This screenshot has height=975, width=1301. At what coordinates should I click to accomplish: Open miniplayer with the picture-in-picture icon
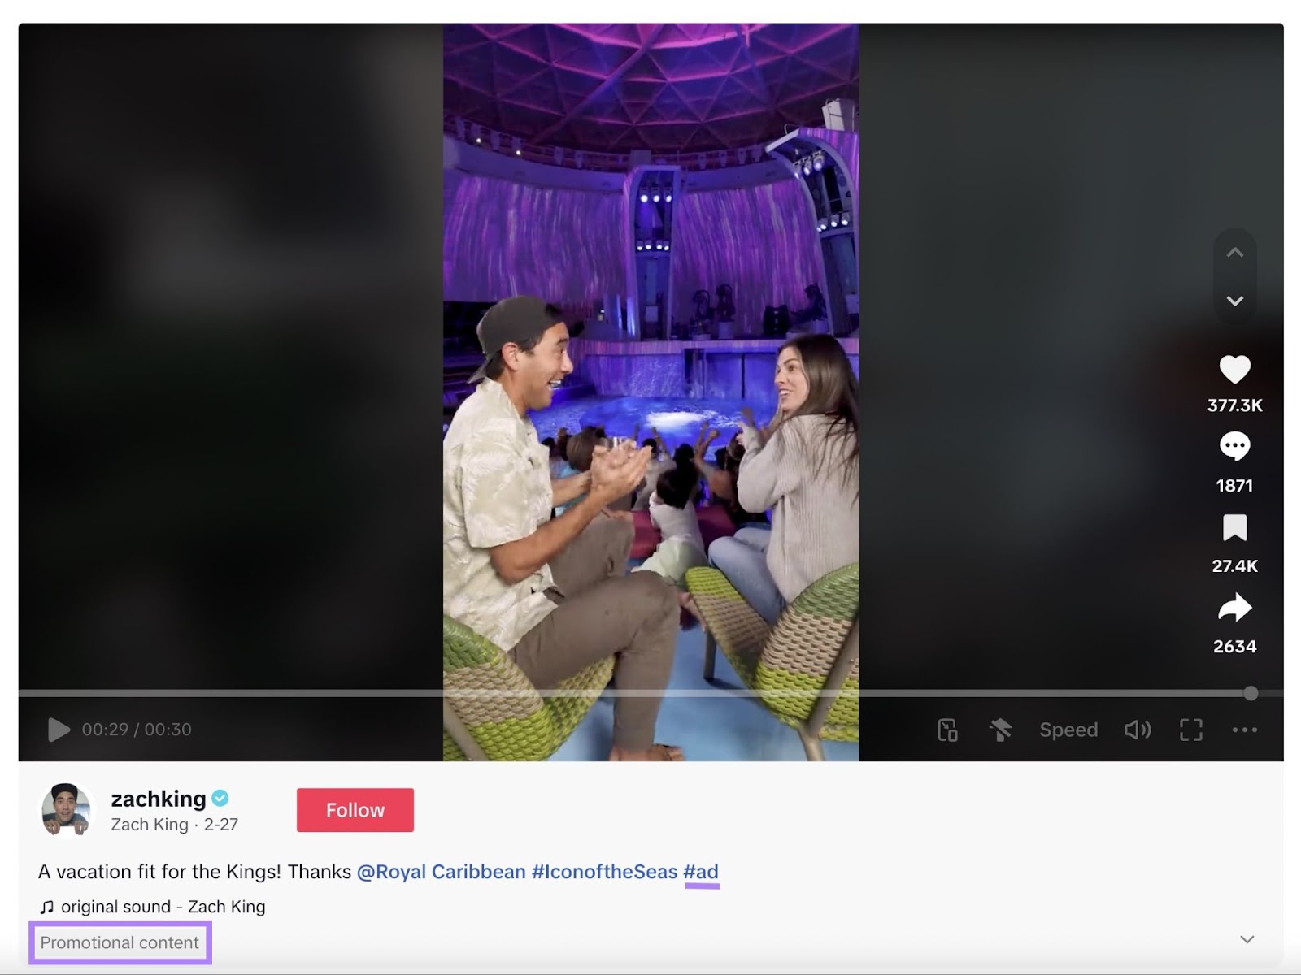pos(950,730)
